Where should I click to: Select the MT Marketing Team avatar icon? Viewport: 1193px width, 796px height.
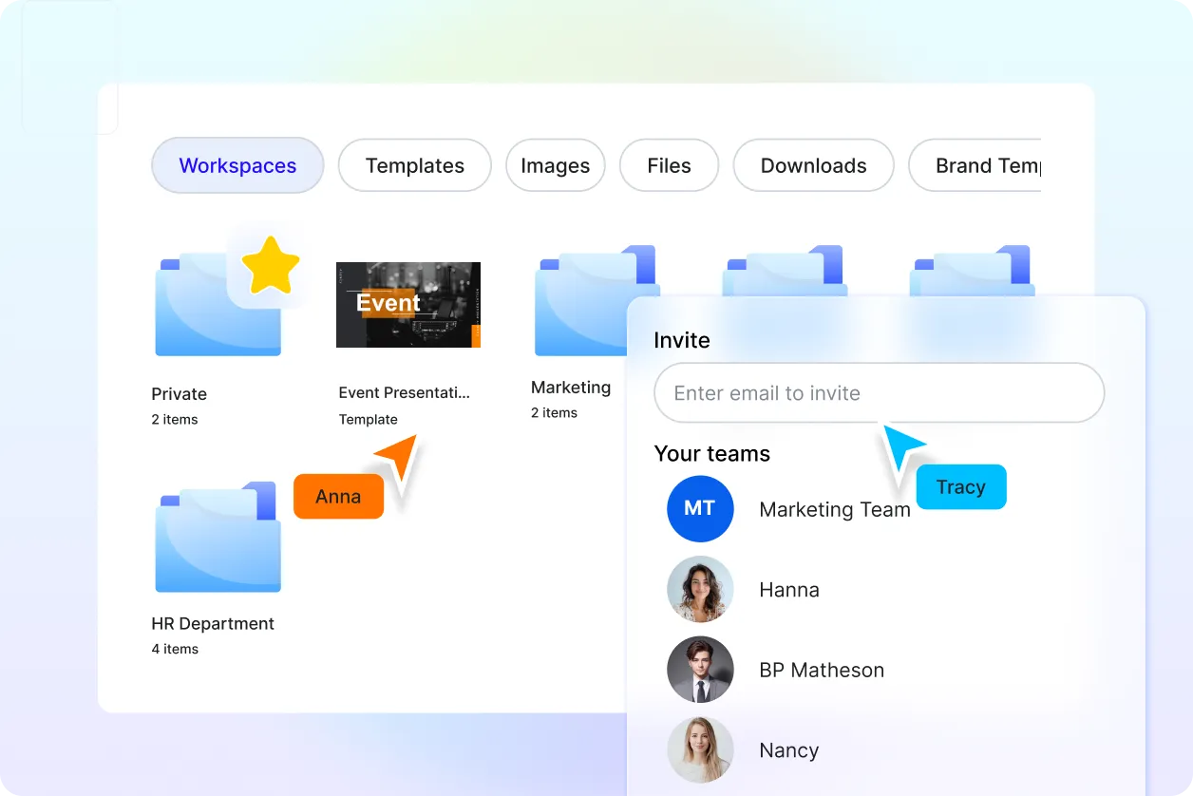click(700, 509)
